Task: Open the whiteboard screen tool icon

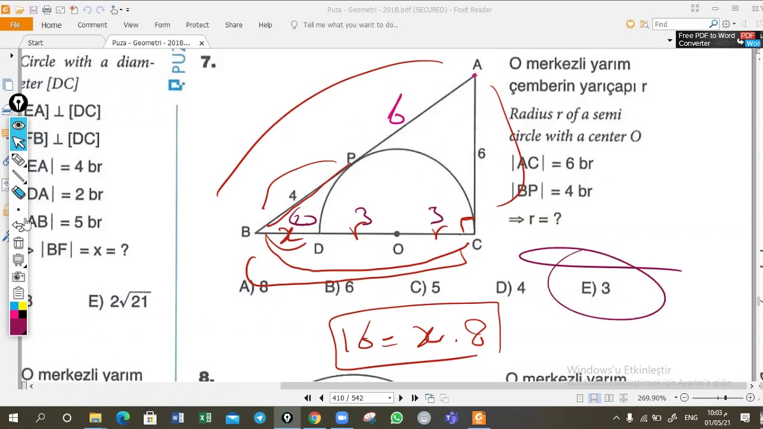Action: pos(18,260)
